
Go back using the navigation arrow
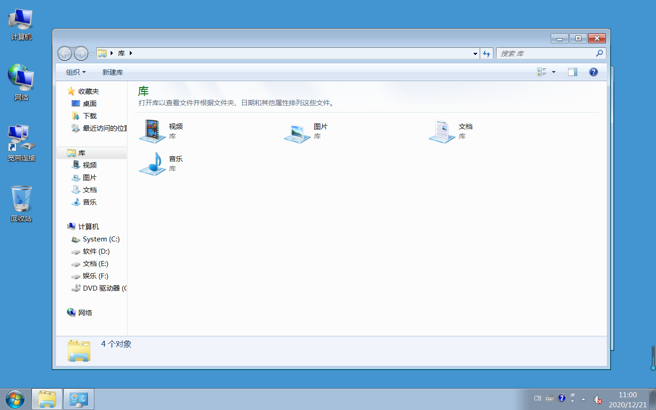pos(65,53)
